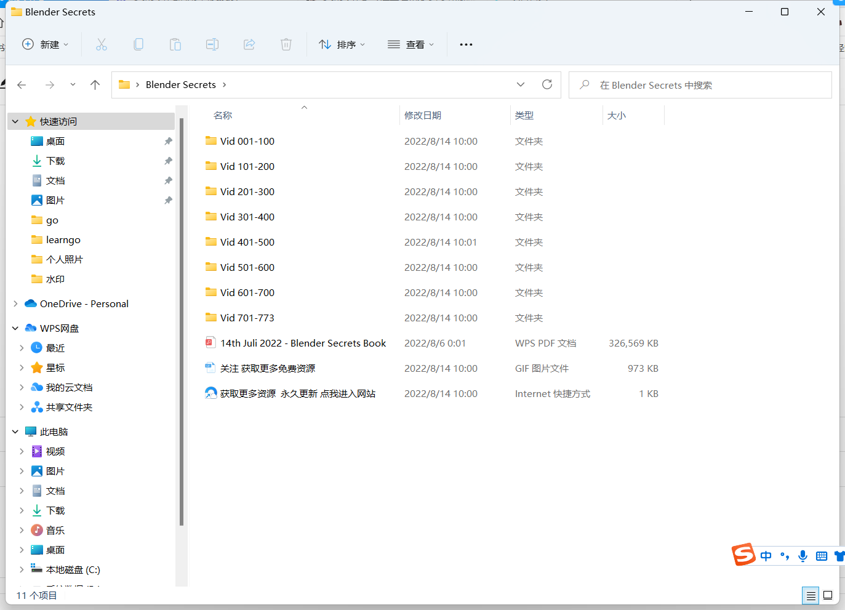Click the Copy icon in toolbar
Screen dimensions: 845x610
point(138,44)
